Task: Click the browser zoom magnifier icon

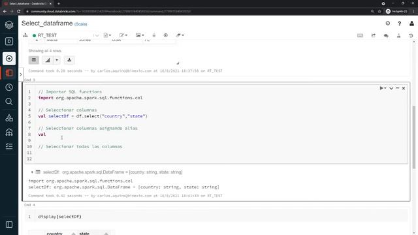Action: coord(372,12)
